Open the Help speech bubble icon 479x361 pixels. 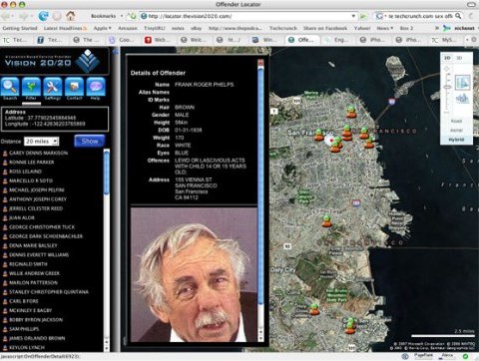coord(96,87)
